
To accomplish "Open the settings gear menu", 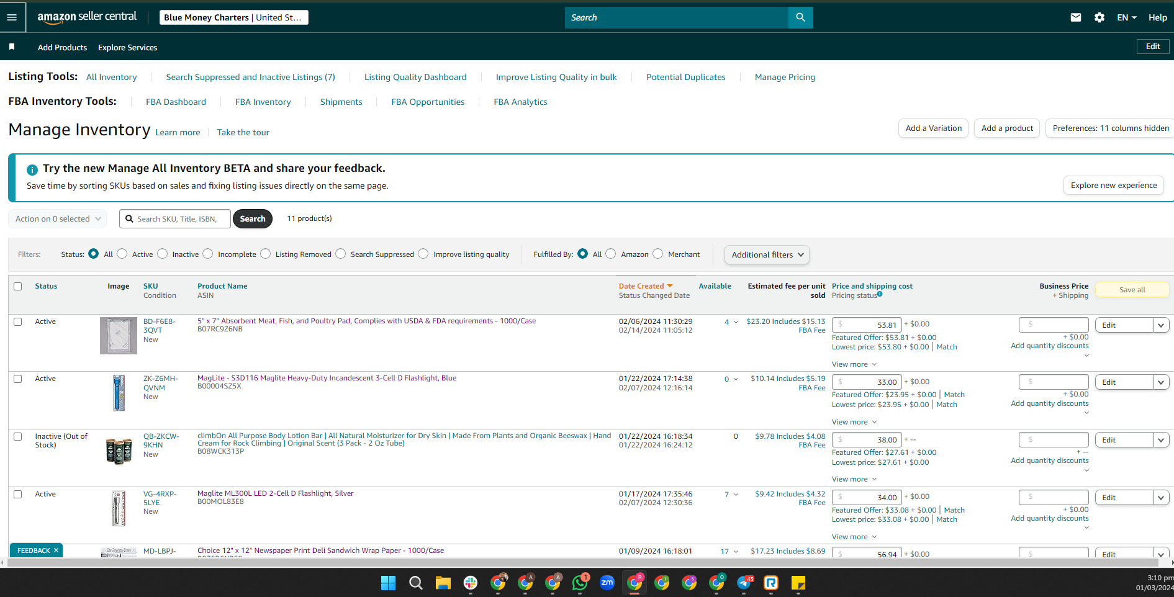I will (1099, 17).
